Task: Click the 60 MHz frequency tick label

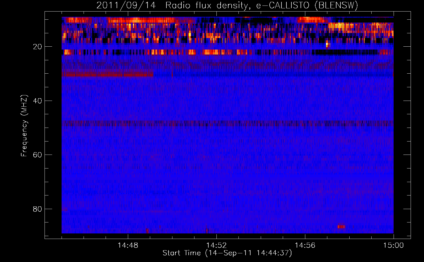Action: [x=38, y=155]
